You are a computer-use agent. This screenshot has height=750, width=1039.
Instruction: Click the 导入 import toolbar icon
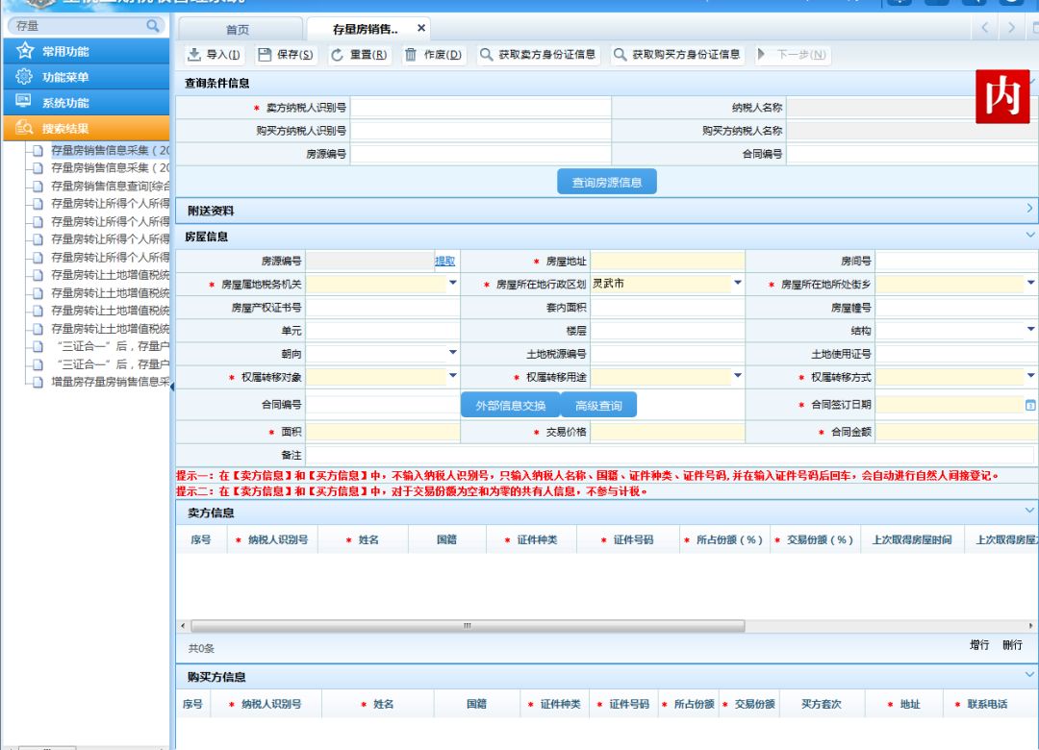coord(194,55)
